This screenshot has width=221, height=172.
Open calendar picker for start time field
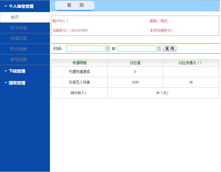(x=107, y=49)
